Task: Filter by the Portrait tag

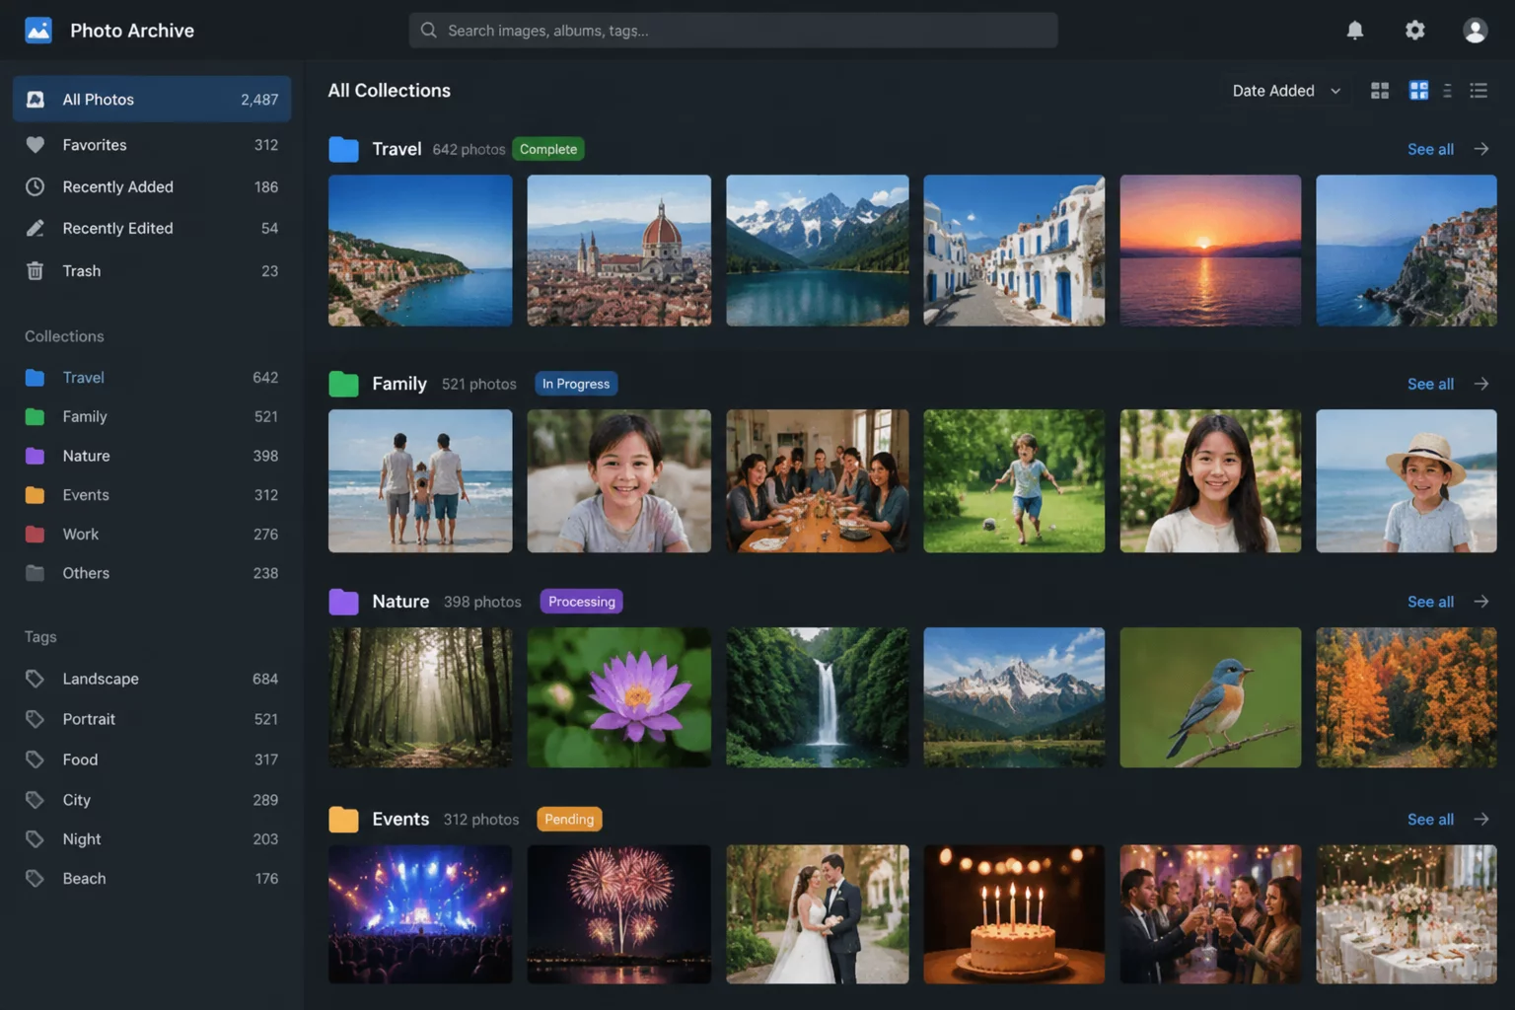Action: coord(152,719)
